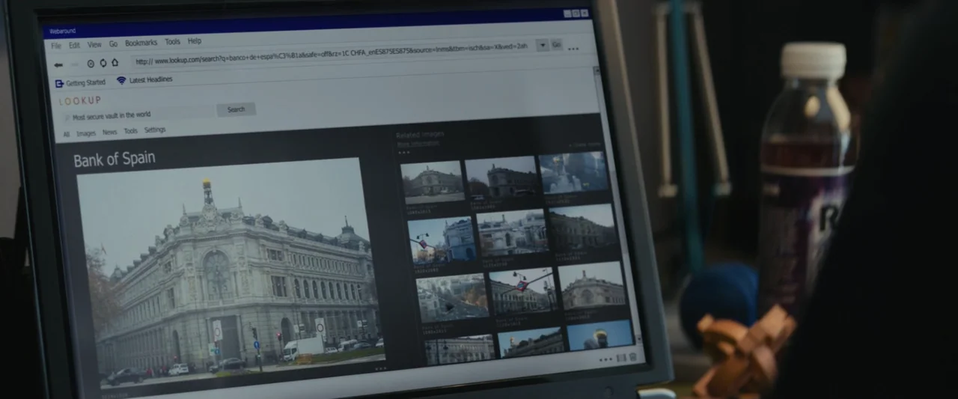Open the File menu
The width and height of the screenshot is (958, 399).
[x=56, y=46]
